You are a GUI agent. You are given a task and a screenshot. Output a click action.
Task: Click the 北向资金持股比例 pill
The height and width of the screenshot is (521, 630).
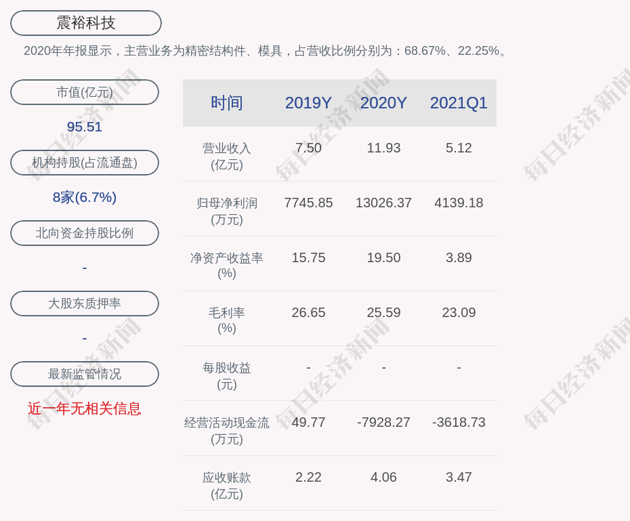point(85,233)
